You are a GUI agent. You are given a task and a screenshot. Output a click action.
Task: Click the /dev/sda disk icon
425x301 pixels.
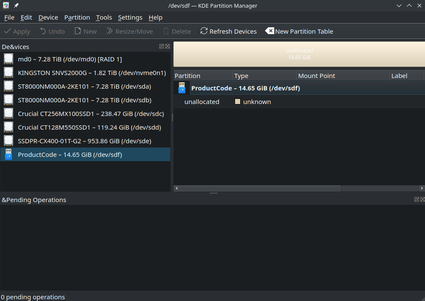(9, 86)
